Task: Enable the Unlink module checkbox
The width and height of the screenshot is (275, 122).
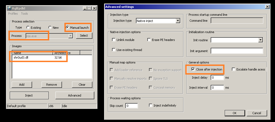Action: coord(114,40)
